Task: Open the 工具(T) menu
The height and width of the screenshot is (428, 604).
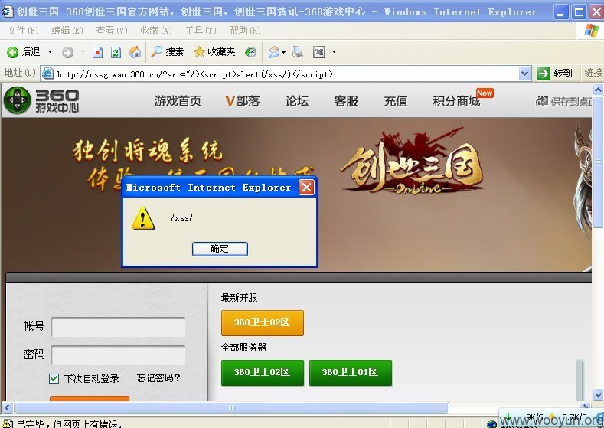Action: (201, 30)
